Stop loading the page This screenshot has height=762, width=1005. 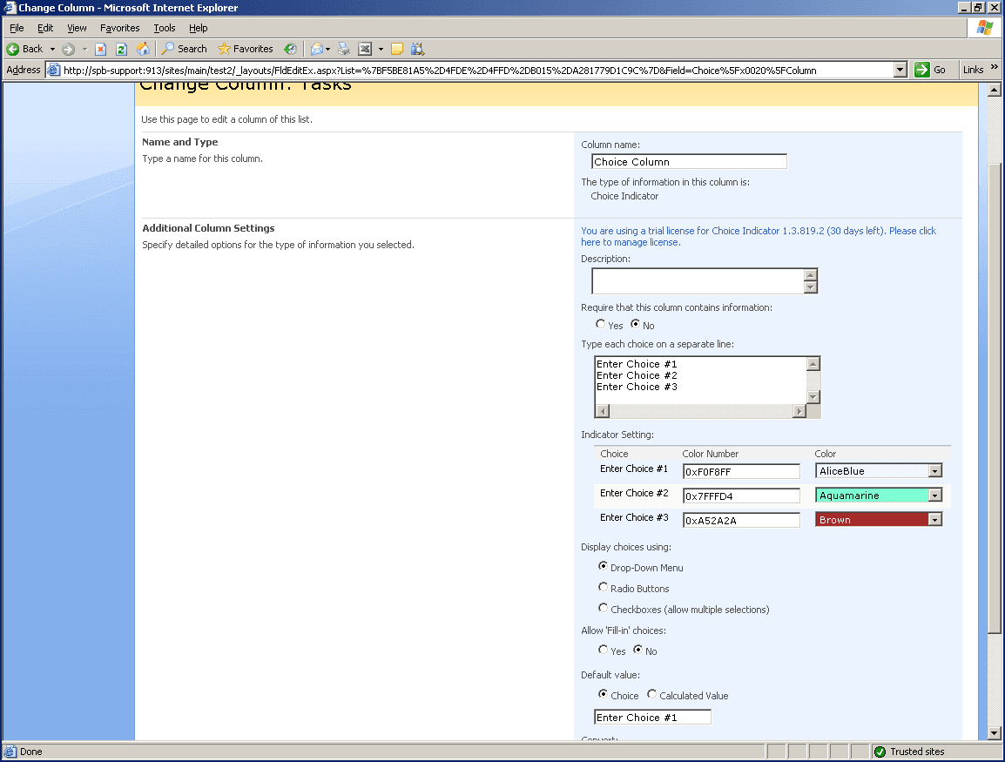101,49
